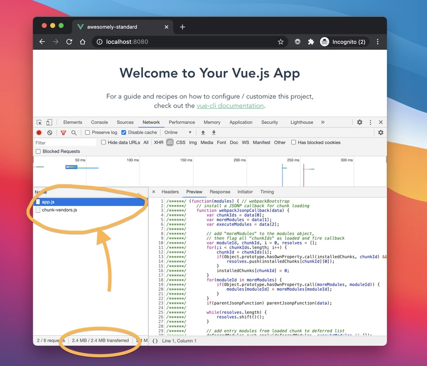Check Has blocked cookies
The image size is (427, 366).
293,142
